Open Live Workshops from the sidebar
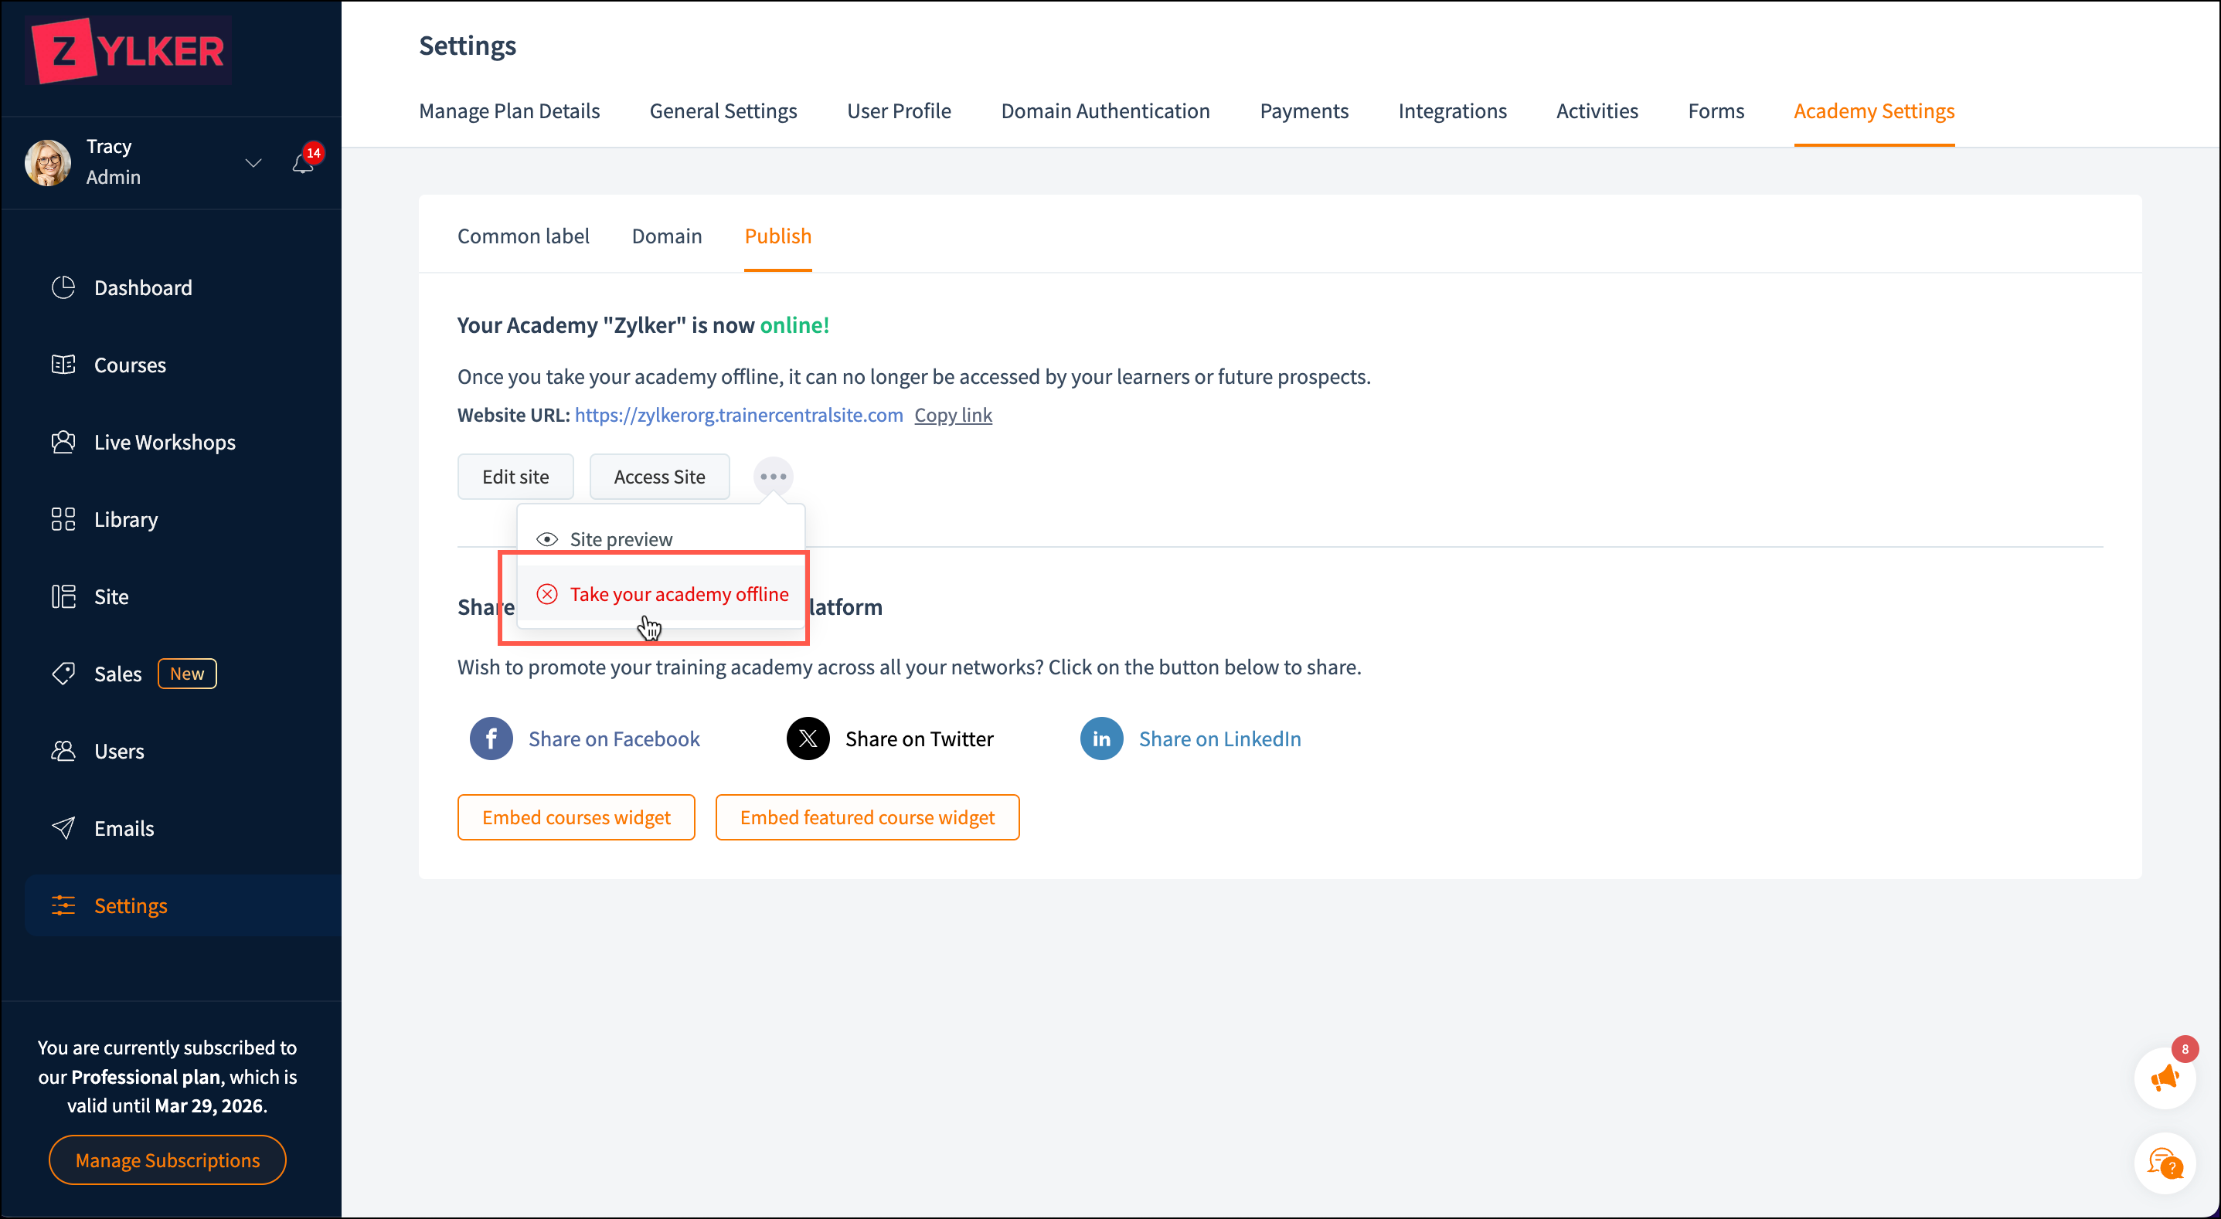Image resolution: width=2221 pixels, height=1219 pixels. point(164,442)
